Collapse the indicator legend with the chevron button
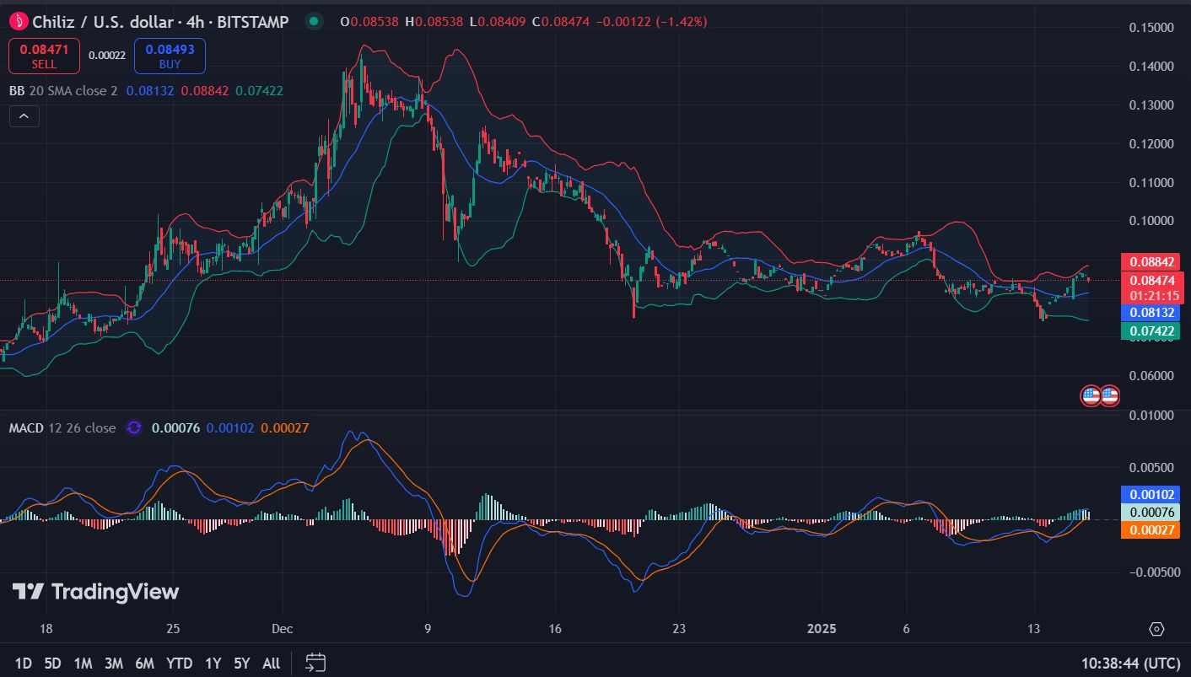The height and width of the screenshot is (677, 1191). pyautogui.click(x=24, y=116)
